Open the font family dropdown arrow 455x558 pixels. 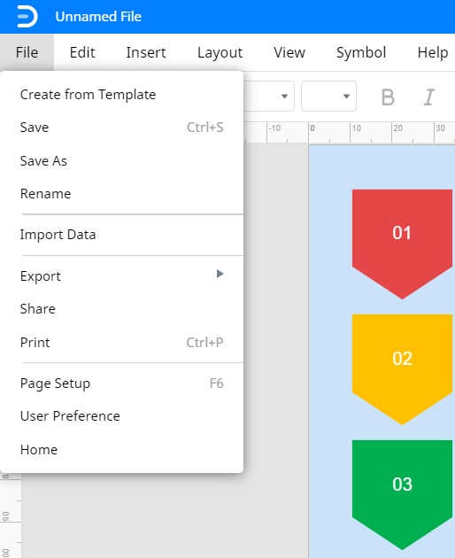click(x=284, y=97)
